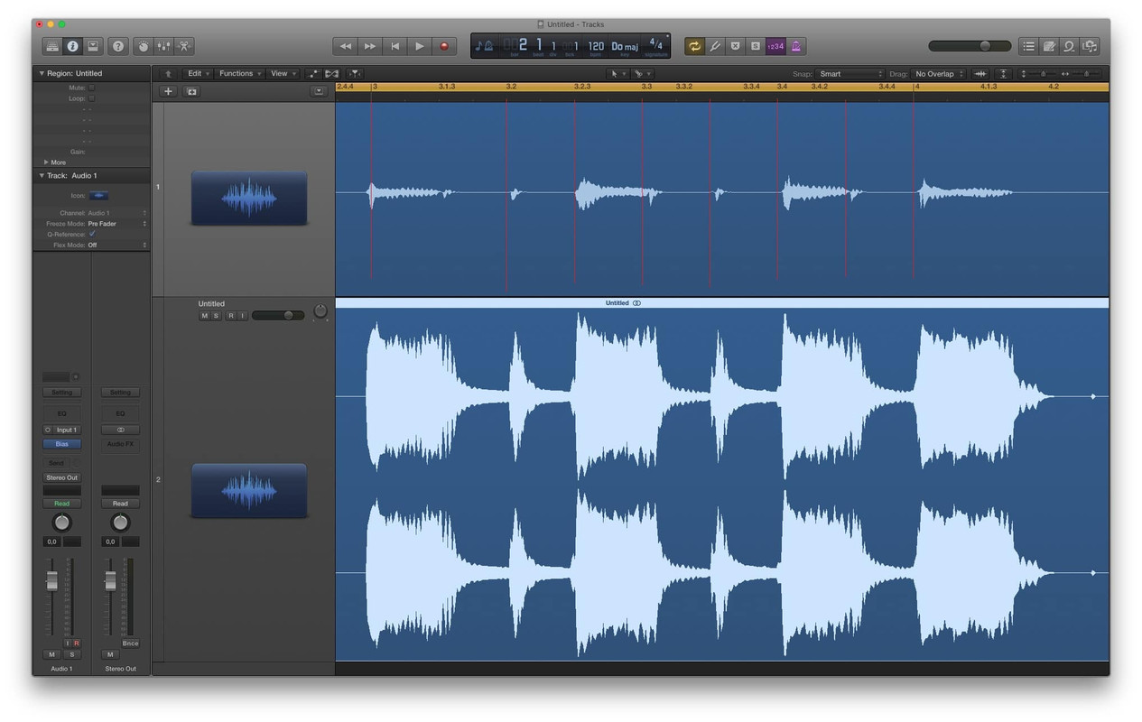Click the vertical auto zoom button
The image size is (1142, 722).
pyautogui.click(x=1003, y=74)
